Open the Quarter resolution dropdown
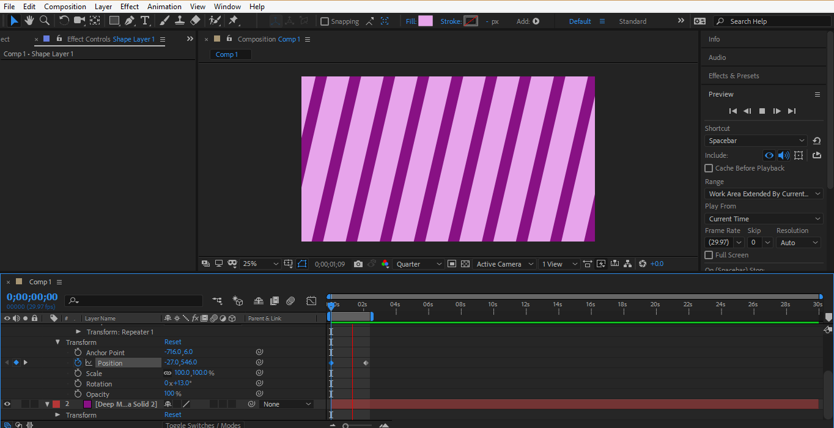 point(419,264)
